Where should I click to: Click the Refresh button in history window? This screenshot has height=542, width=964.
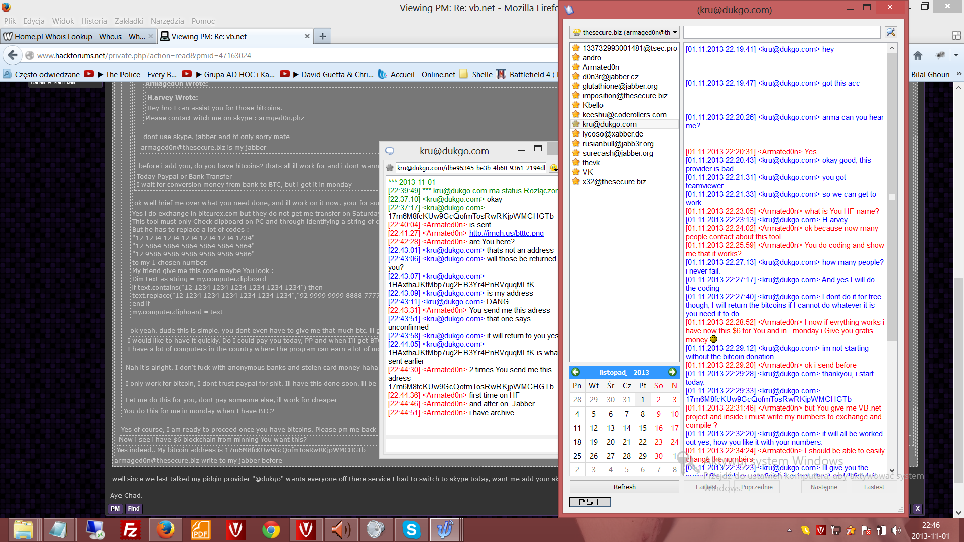pyautogui.click(x=624, y=487)
